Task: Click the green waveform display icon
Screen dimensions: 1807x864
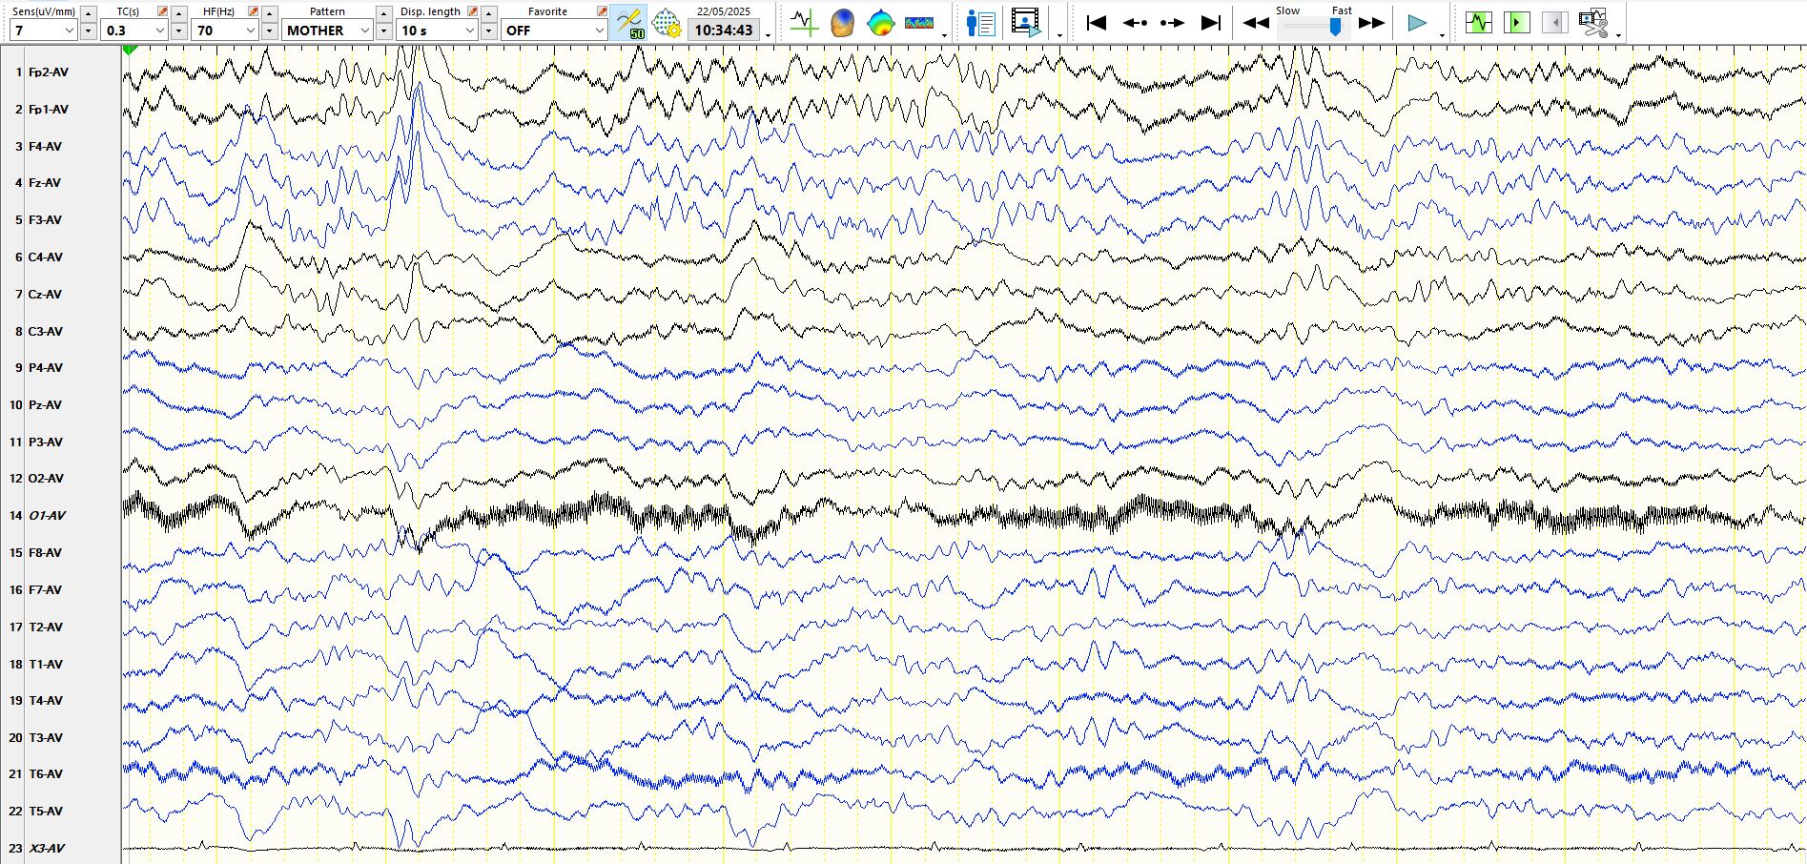Action: 1478,22
